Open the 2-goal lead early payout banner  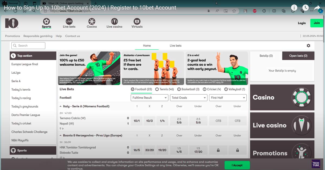tap(217, 68)
